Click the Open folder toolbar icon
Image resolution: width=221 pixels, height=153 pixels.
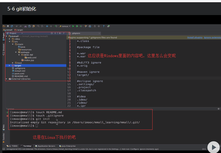[x=4, y=26]
